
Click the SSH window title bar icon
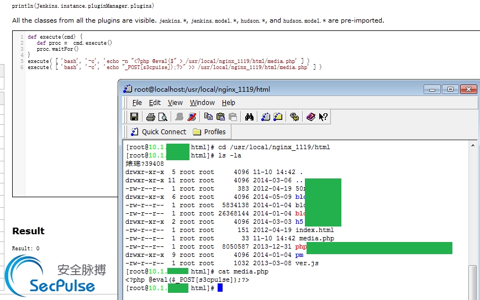click(128, 89)
